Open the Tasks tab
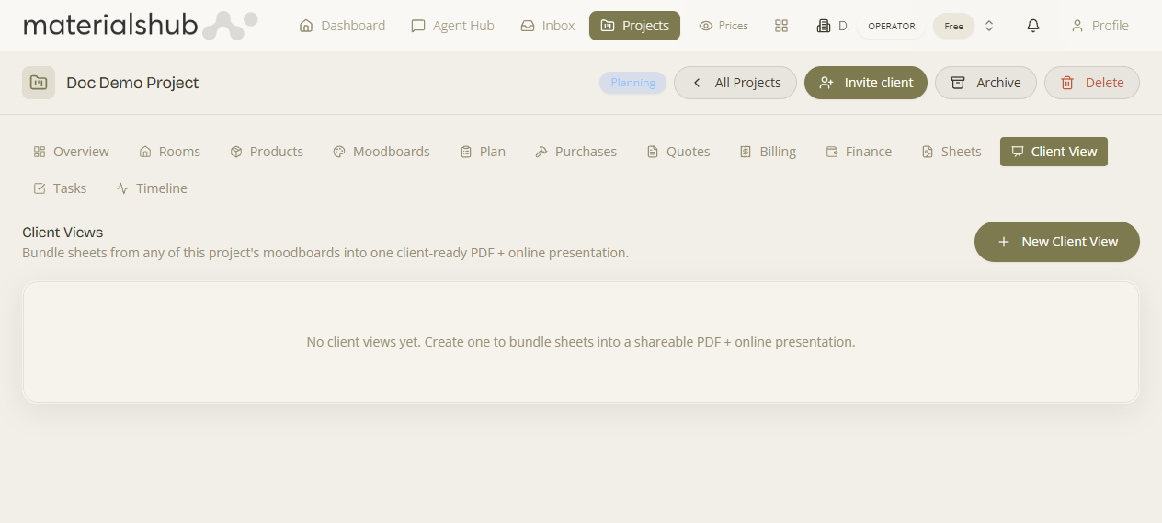Image resolution: width=1162 pixels, height=523 pixels. coord(60,188)
